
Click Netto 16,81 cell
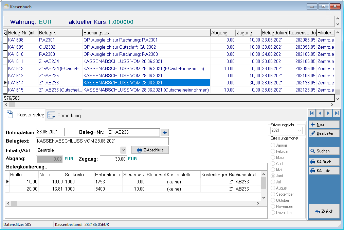point(51,189)
